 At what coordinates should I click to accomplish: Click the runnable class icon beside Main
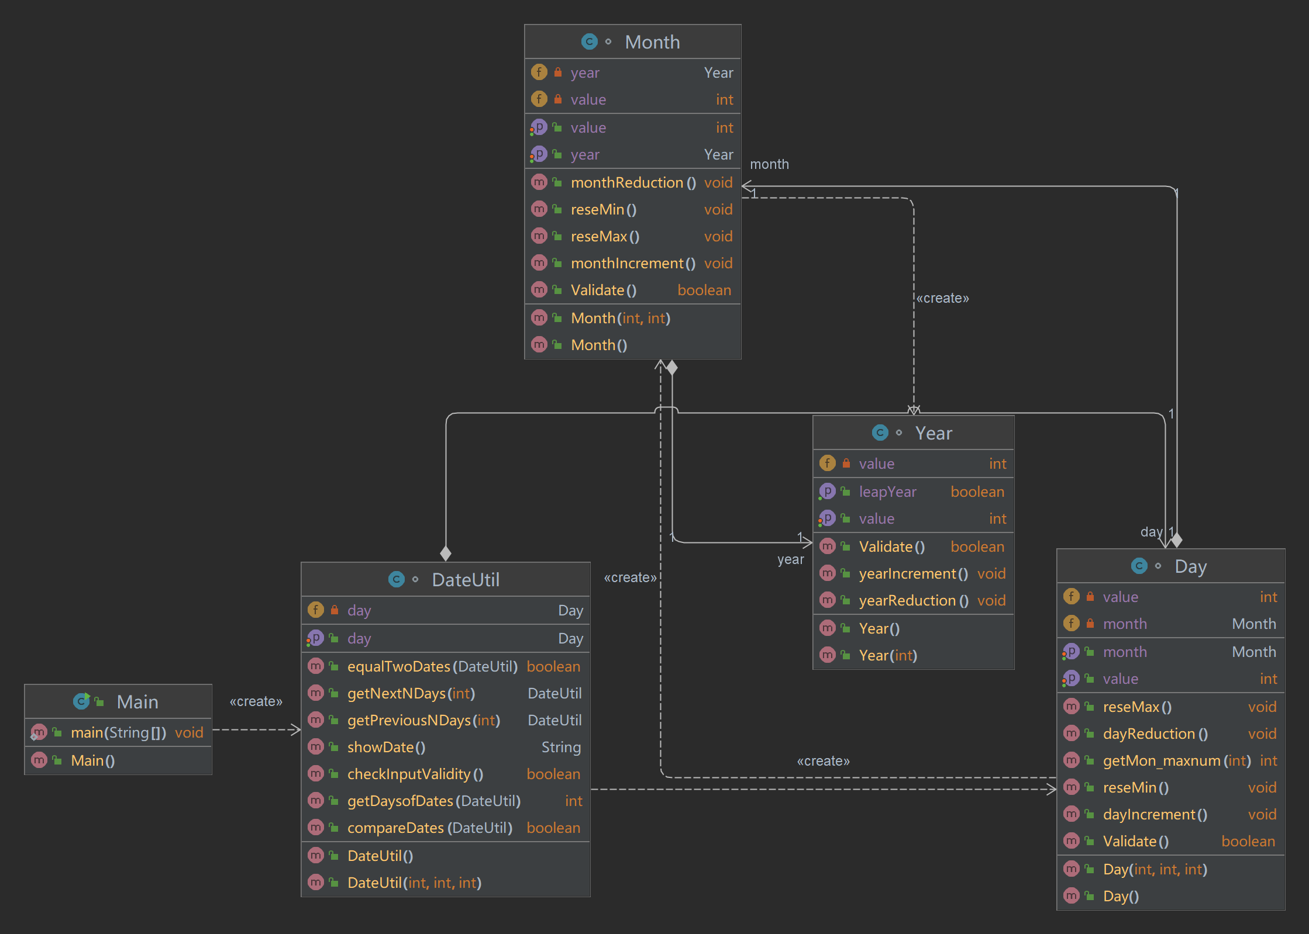coord(81,701)
